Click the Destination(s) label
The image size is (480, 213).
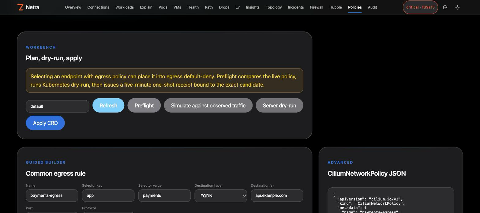262,185
